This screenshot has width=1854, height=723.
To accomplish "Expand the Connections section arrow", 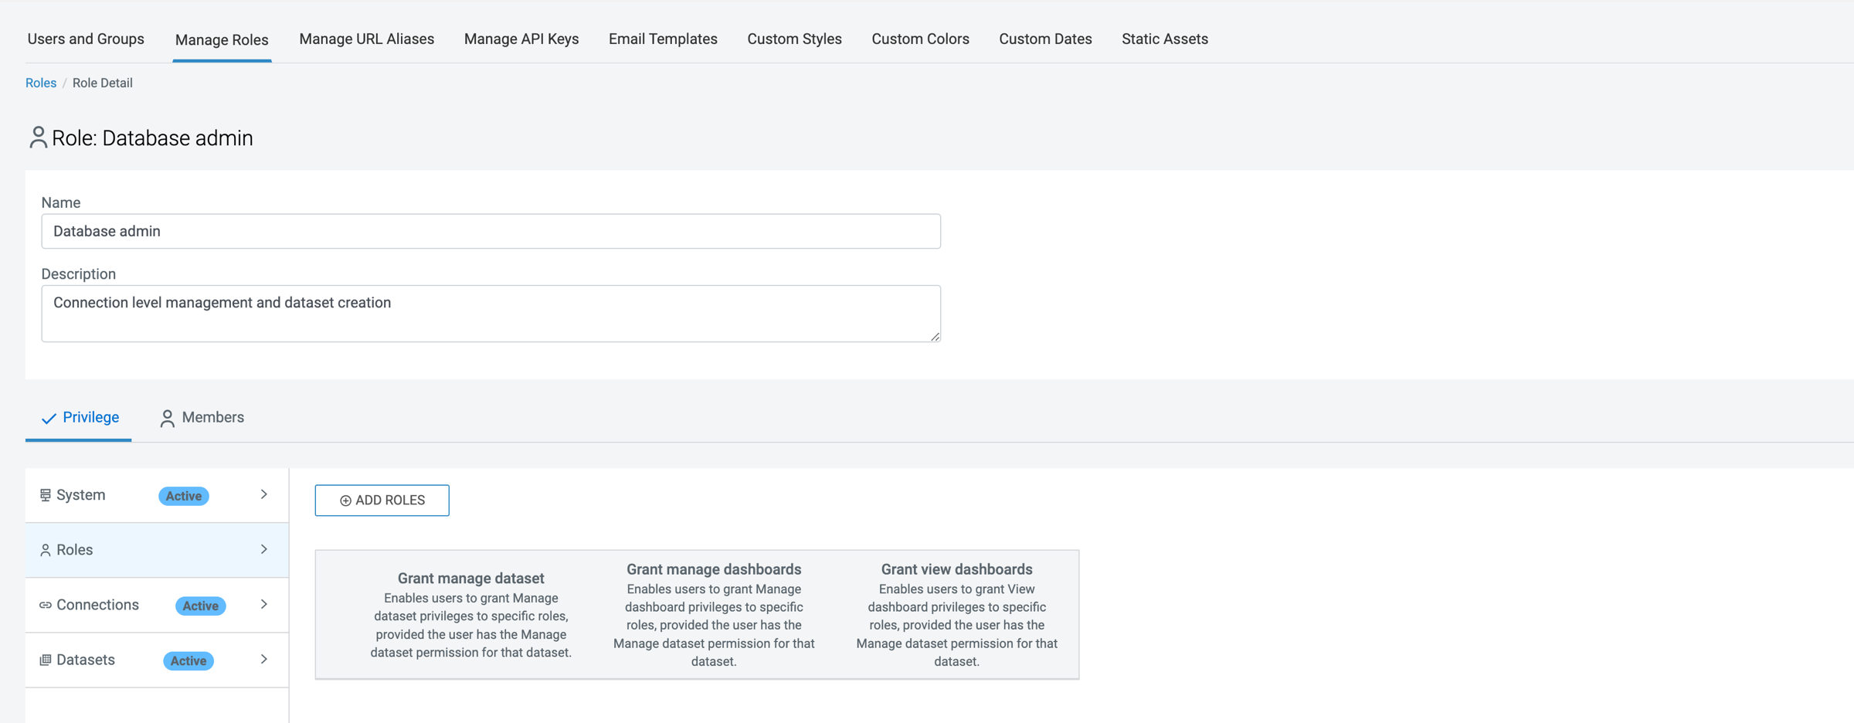I will (264, 604).
